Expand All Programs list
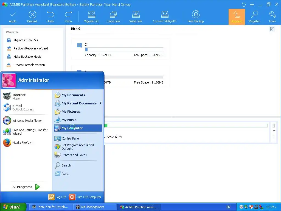This screenshot has width=281, height=211. tap(26, 187)
